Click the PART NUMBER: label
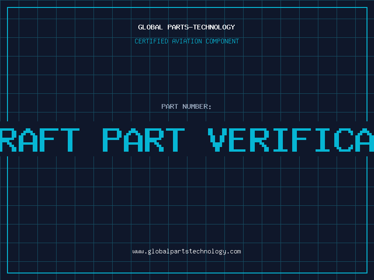The image size is (374, 280). point(187,106)
